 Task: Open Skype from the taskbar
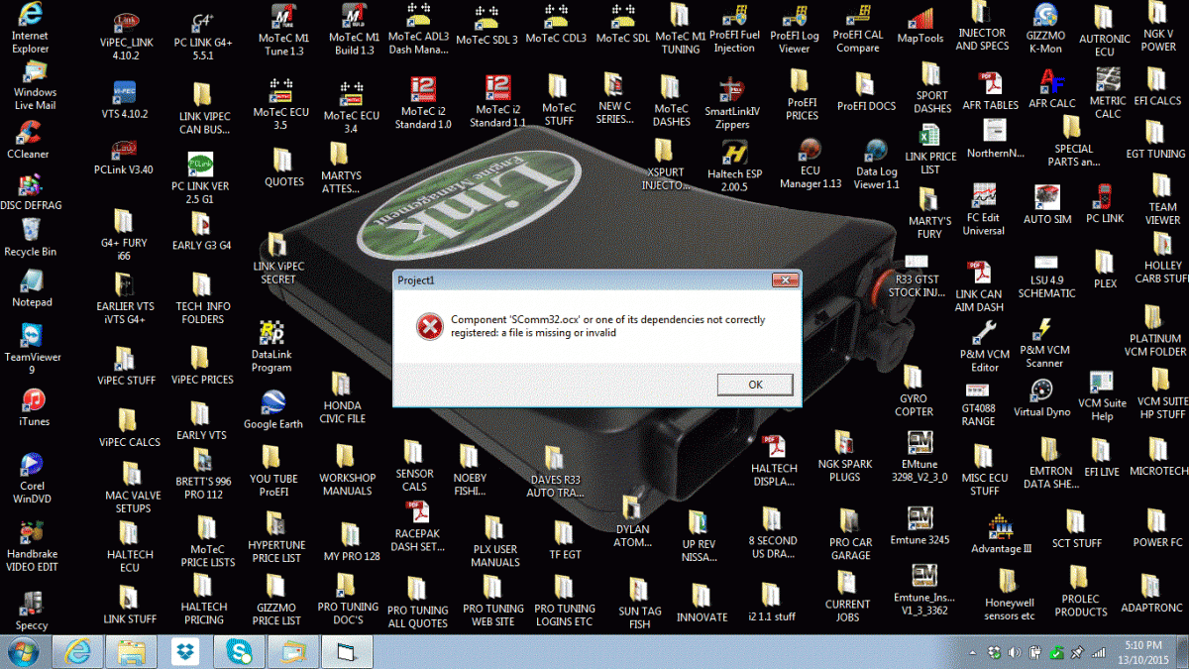(239, 651)
